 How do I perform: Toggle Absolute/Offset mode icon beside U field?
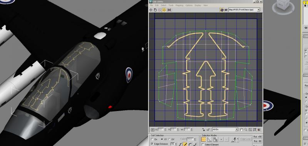point(152,130)
